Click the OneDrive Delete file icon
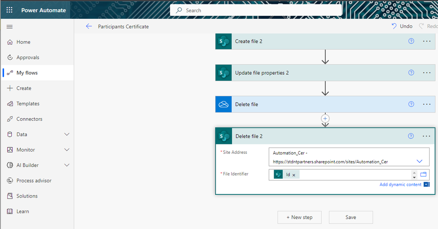 point(224,104)
